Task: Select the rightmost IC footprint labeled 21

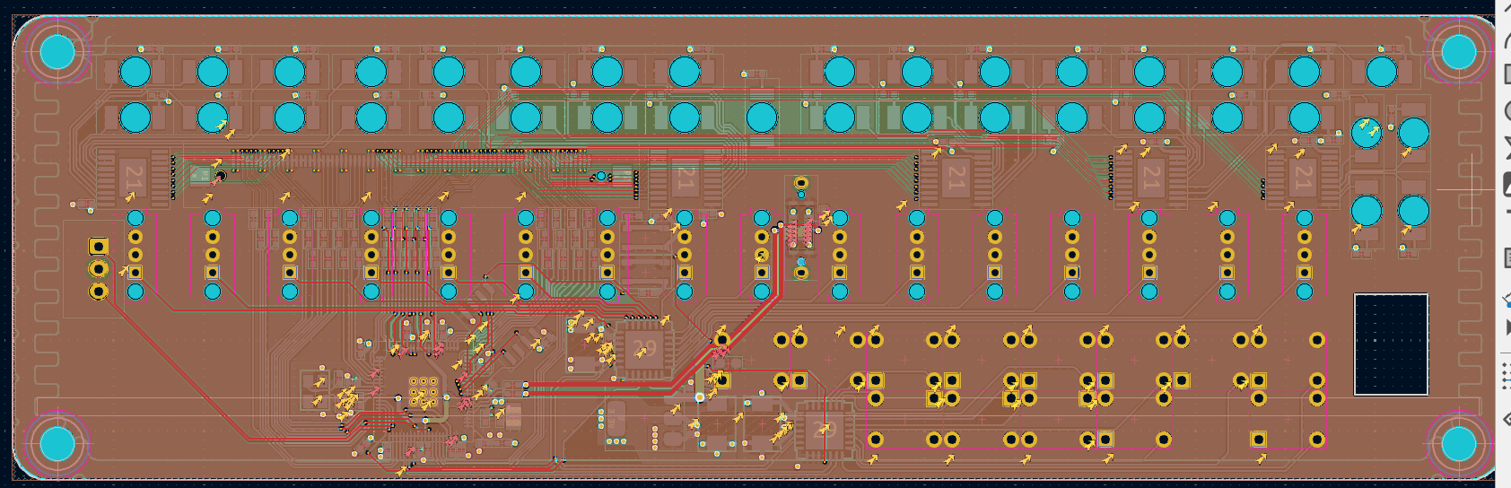Action: [x=1302, y=177]
